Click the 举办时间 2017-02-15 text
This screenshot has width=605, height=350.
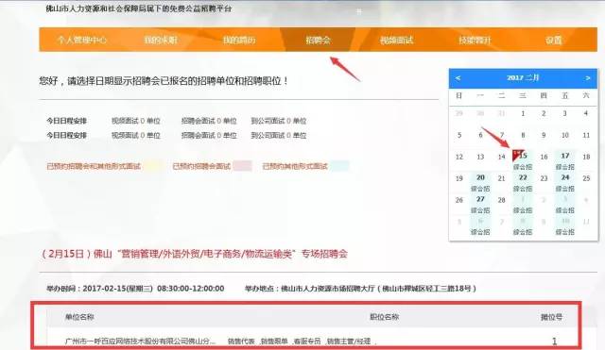135,289
